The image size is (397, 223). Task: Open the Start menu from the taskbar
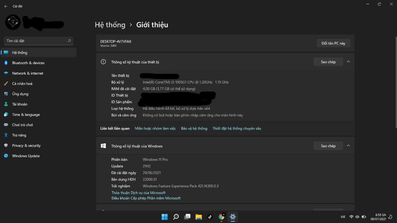pyautogui.click(x=164, y=217)
